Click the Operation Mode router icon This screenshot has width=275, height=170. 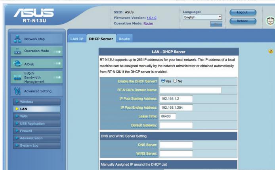pos(17,51)
